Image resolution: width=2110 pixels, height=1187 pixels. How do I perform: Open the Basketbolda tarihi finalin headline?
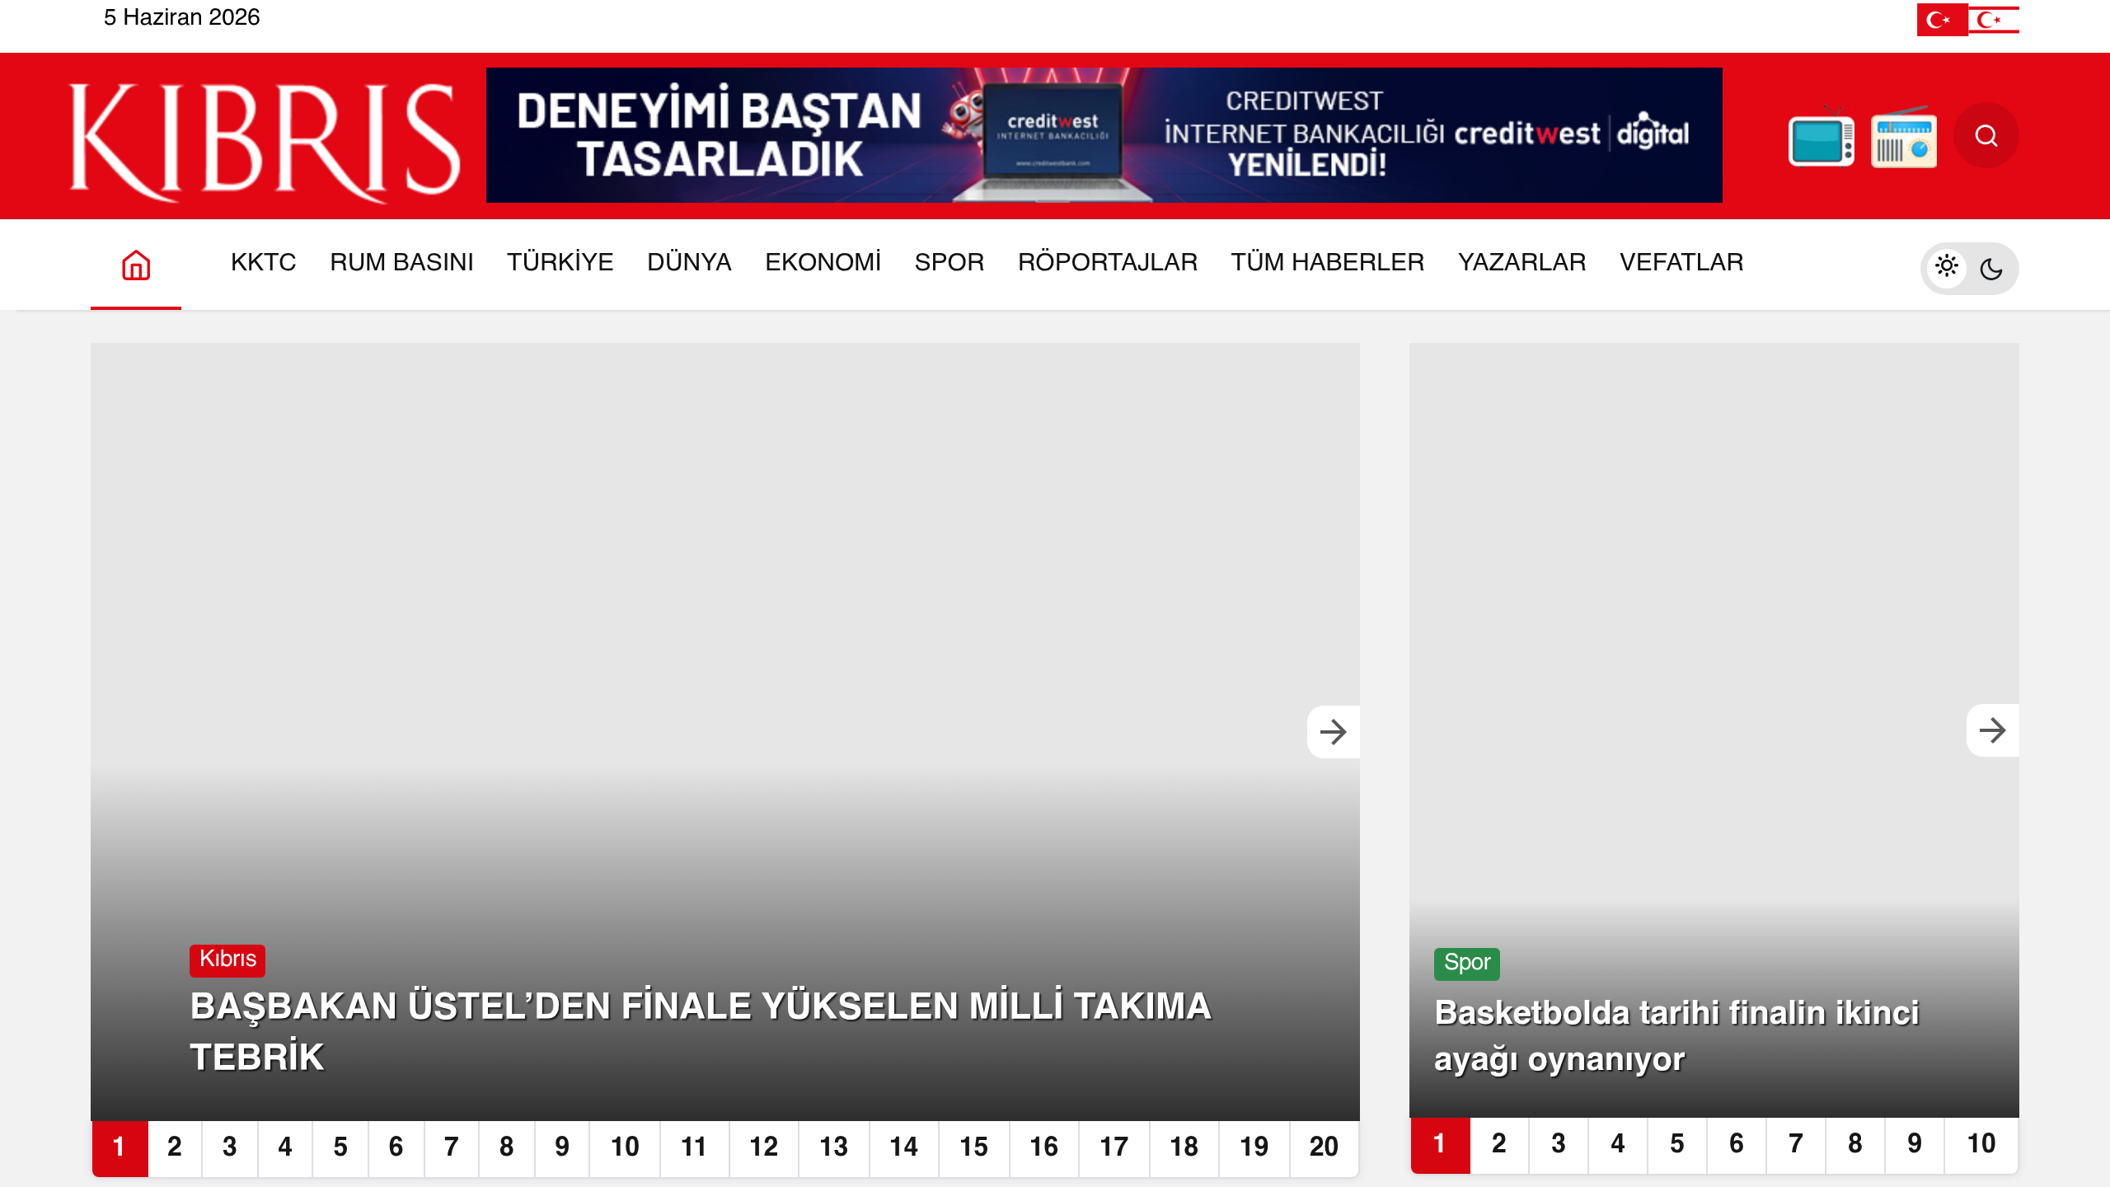[1676, 1035]
